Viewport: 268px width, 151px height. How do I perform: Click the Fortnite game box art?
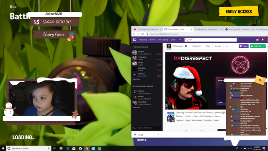[170, 117]
